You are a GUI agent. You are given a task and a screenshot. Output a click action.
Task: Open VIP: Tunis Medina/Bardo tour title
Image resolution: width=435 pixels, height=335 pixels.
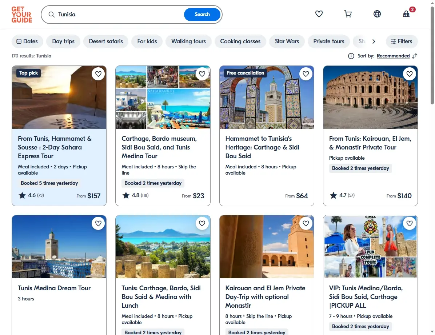click(366, 297)
